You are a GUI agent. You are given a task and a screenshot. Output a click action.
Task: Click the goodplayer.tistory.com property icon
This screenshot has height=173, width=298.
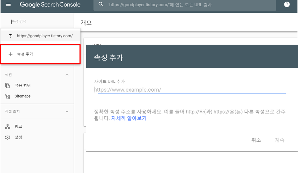click(x=11, y=36)
